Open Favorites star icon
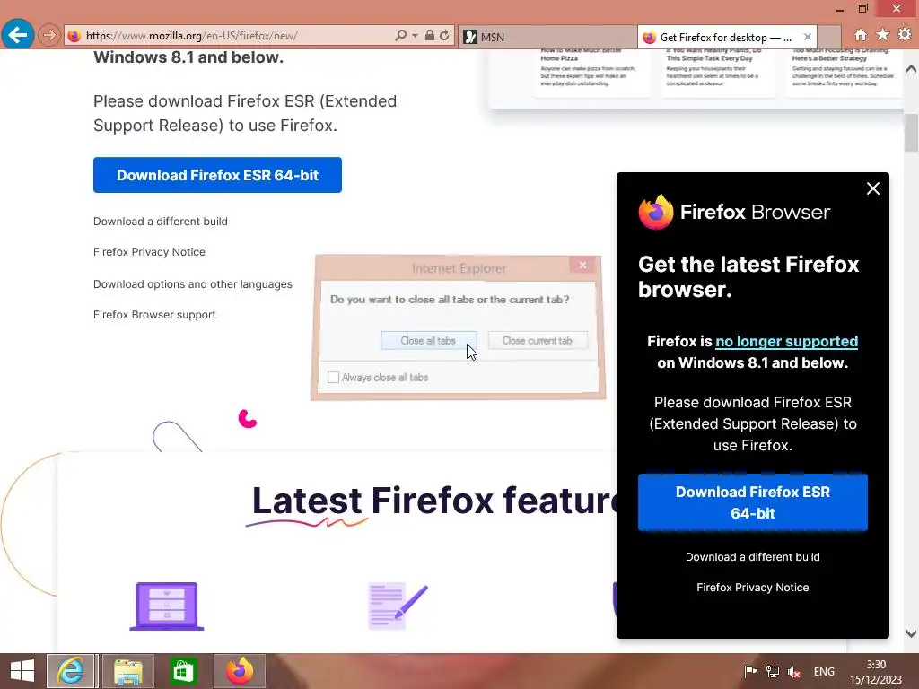 tap(882, 35)
